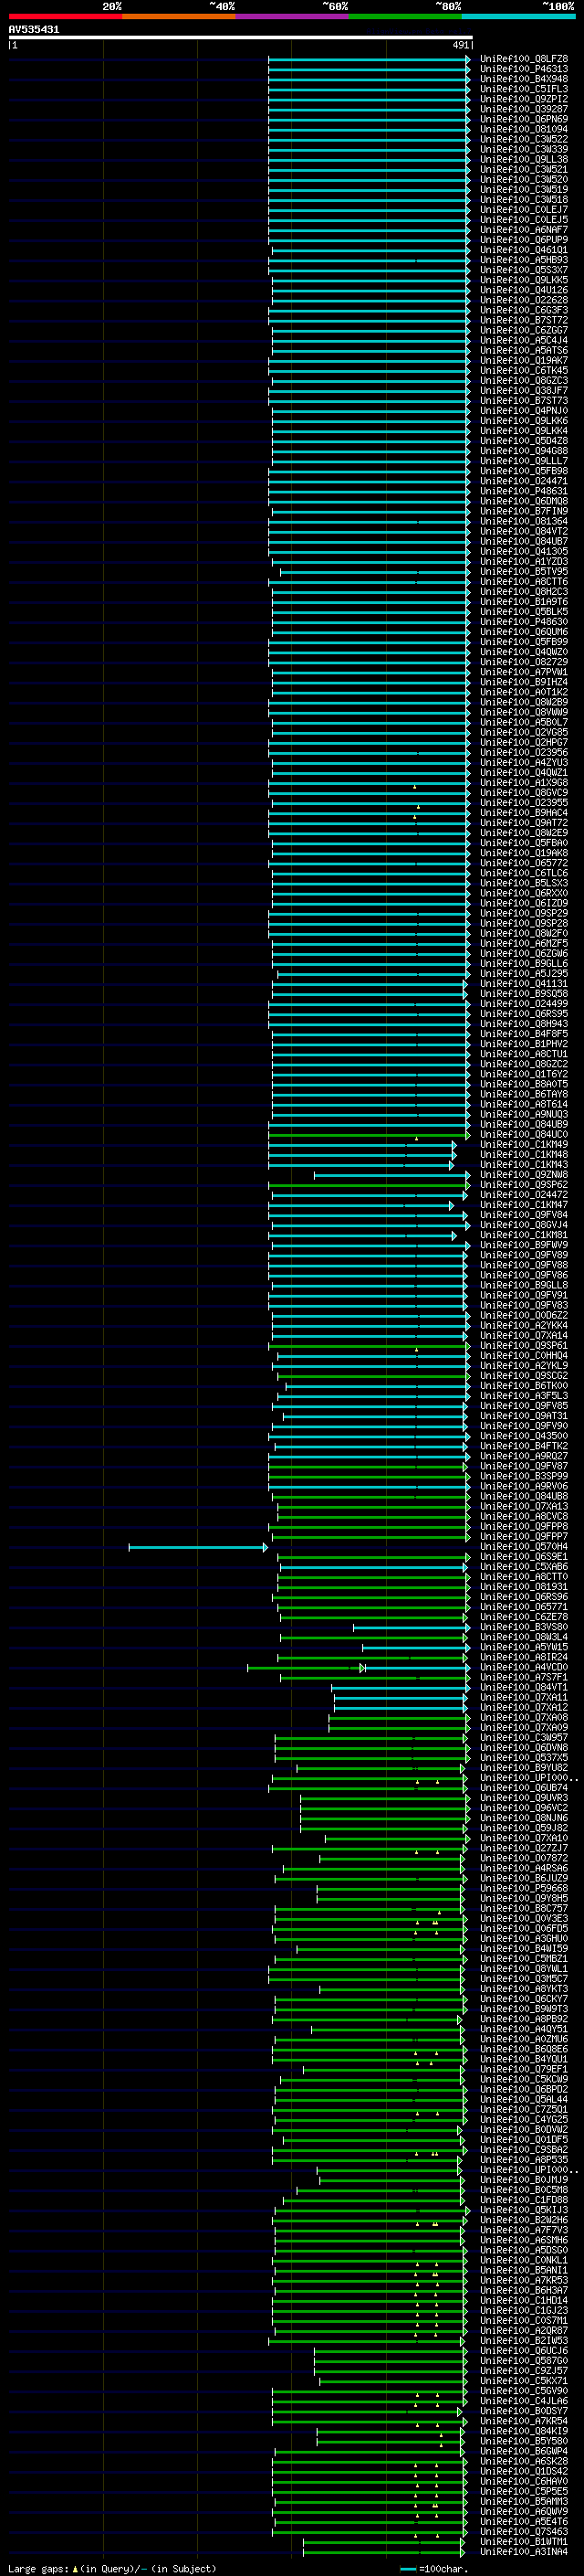
Task: Select the label UniRef100_C0LEJ7
Action: pos(524,210)
